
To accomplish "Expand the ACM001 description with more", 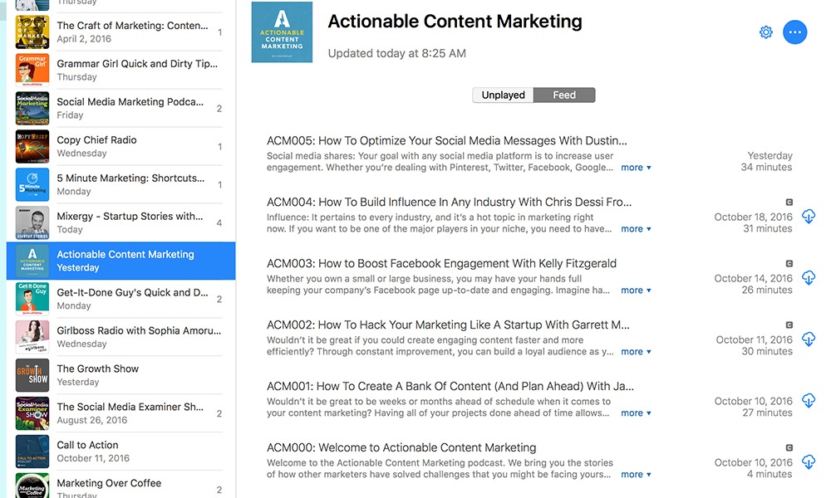I will 636,413.
